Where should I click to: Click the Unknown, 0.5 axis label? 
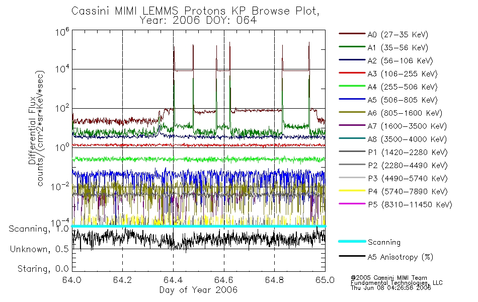point(39,249)
